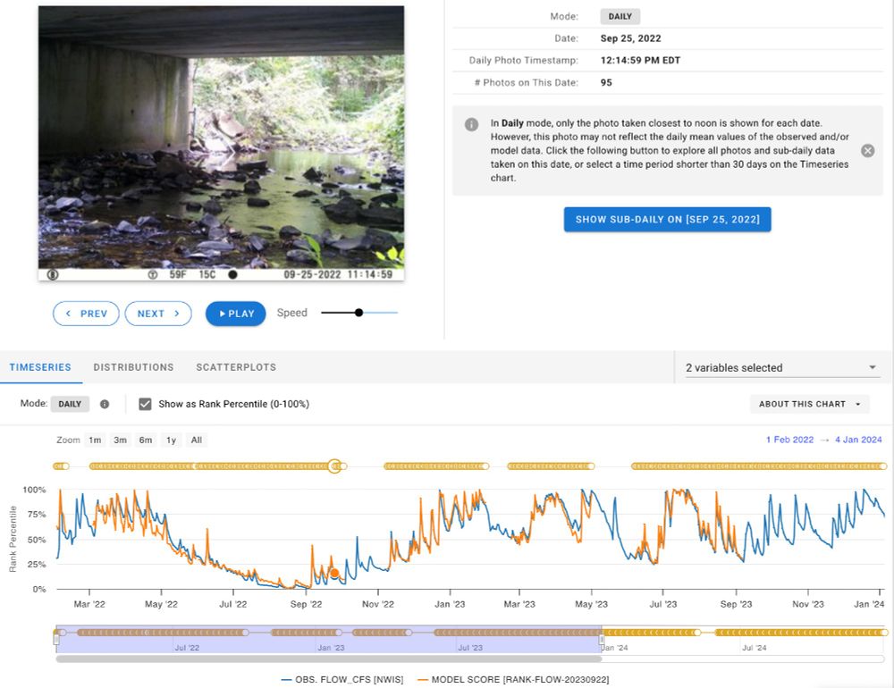
Task: Dismiss the Daily mode info notice
Action: [x=867, y=150]
